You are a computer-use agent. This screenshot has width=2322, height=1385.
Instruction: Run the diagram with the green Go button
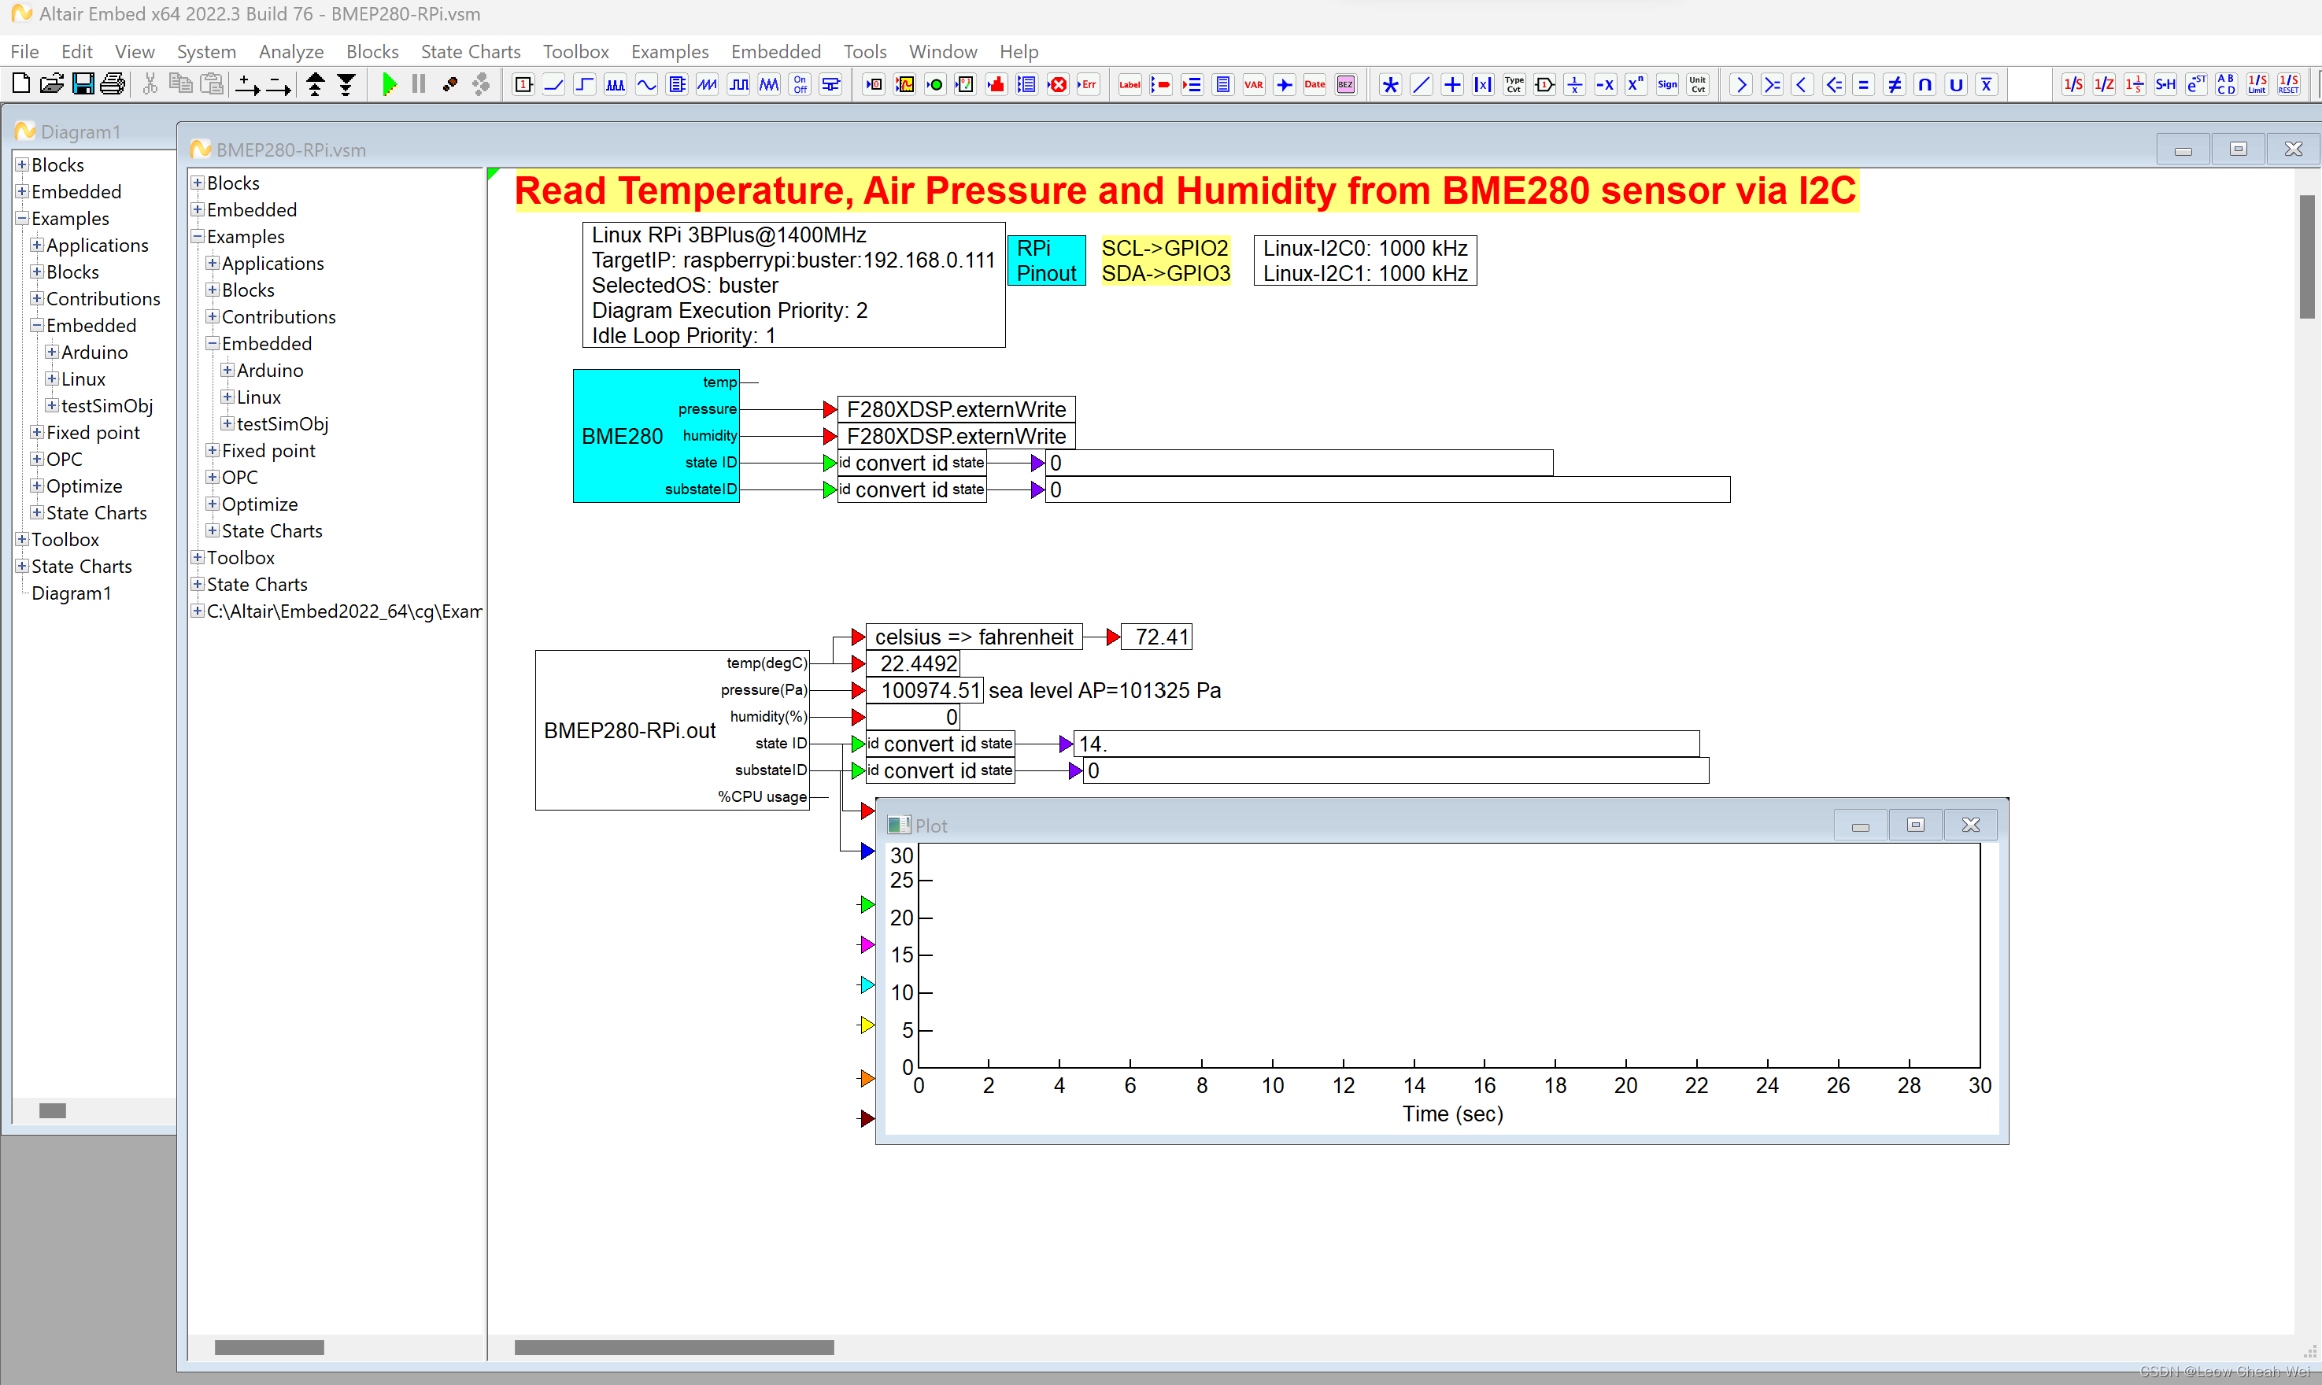(x=389, y=84)
